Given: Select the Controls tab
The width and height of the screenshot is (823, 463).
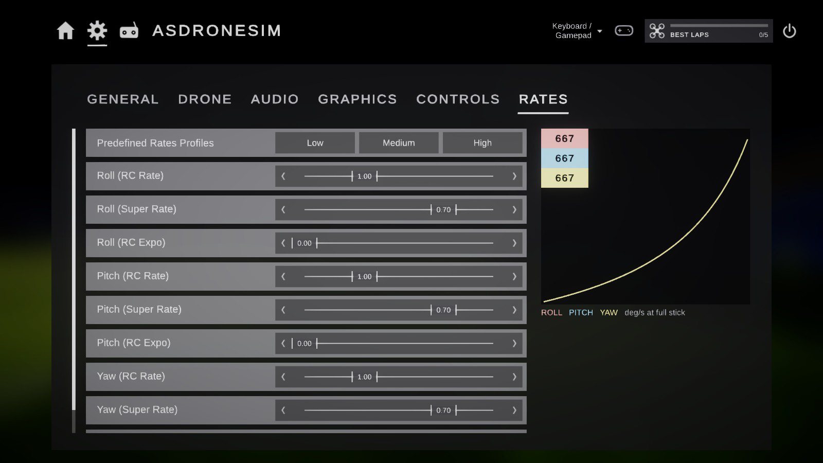Looking at the screenshot, I should coord(458,99).
